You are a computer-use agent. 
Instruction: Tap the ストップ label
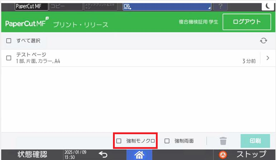[x=251, y=154]
